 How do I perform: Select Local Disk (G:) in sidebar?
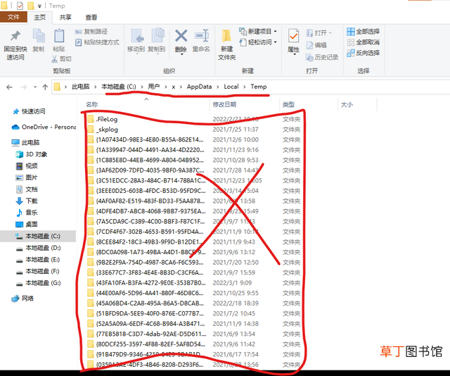(38, 283)
